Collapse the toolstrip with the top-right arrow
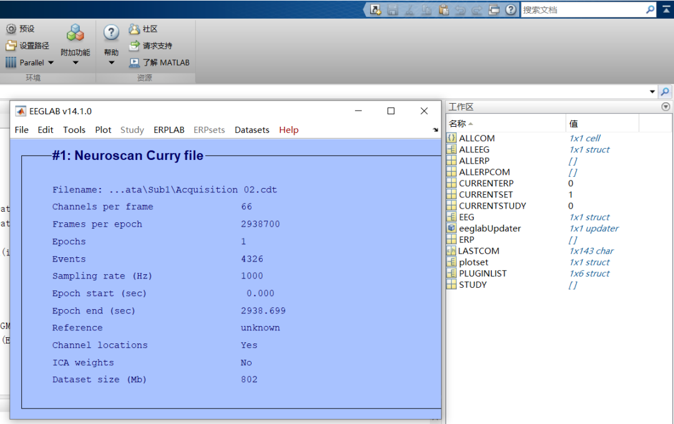Screen dimensions: 674x424 pos(667,9)
